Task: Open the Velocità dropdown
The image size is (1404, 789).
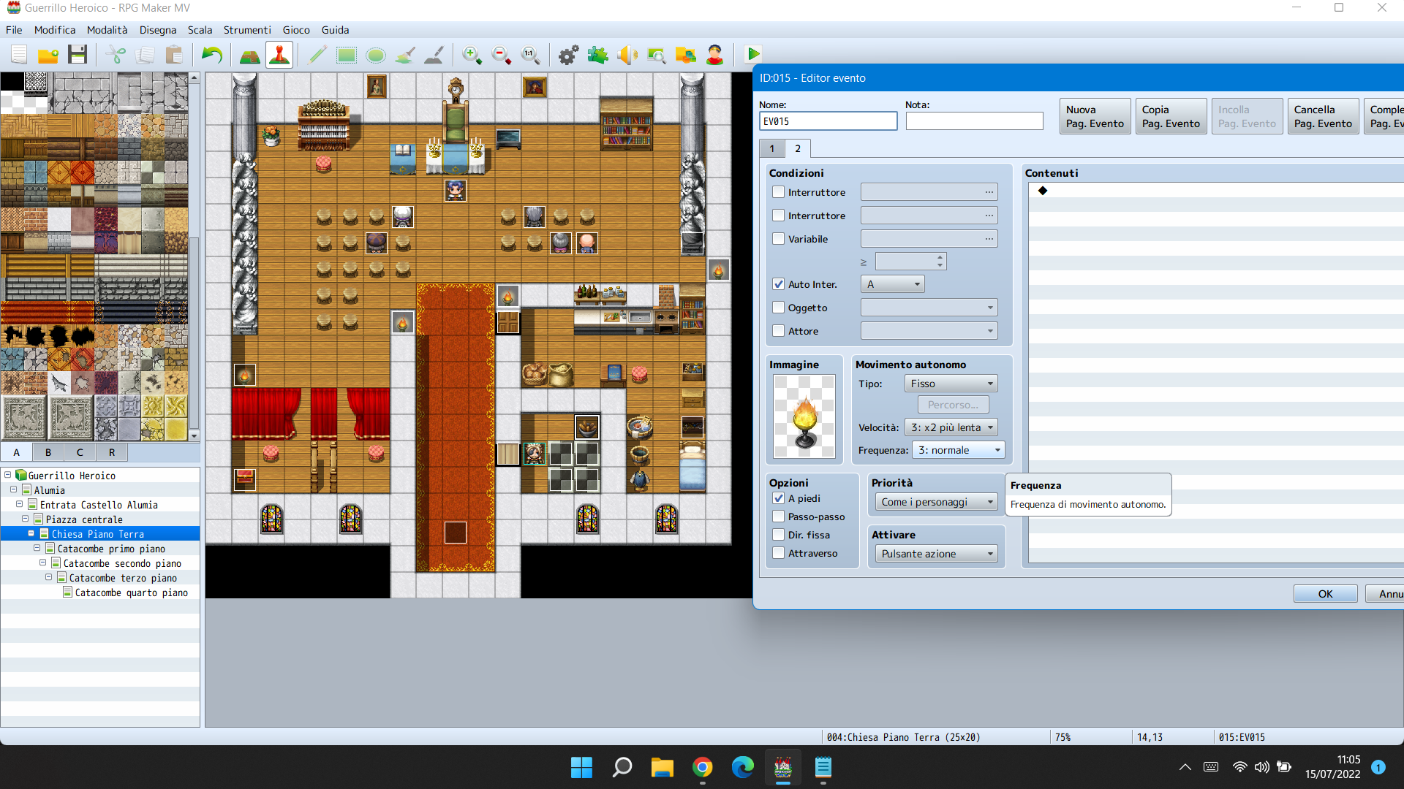Action: click(951, 427)
